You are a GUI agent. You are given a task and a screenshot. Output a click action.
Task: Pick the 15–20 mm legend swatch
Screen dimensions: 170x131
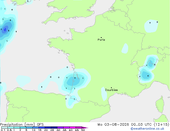click(42, 128)
